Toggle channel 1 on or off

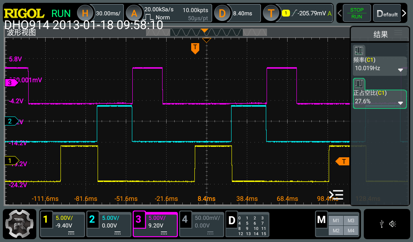[46, 220]
